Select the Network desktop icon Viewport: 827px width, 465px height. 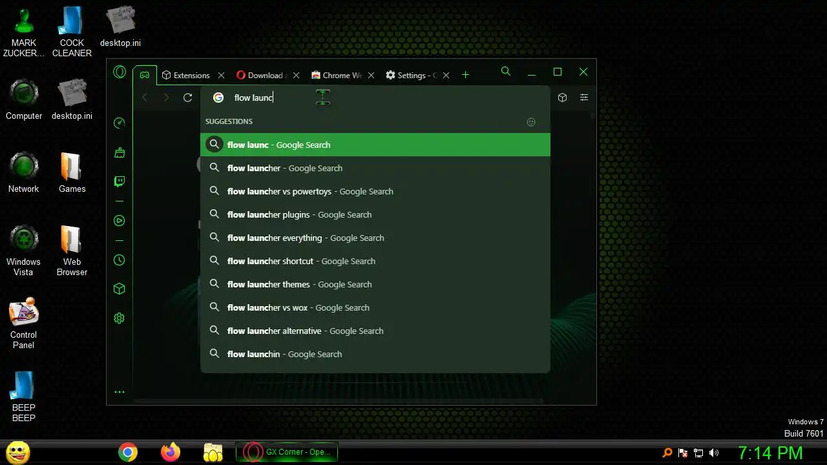pos(24,173)
